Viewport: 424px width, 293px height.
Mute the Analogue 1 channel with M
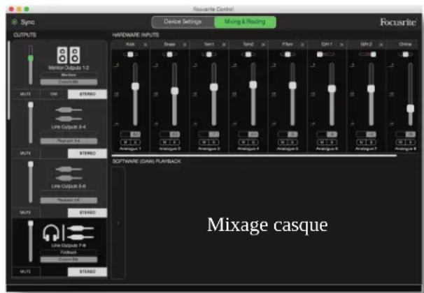click(x=125, y=142)
